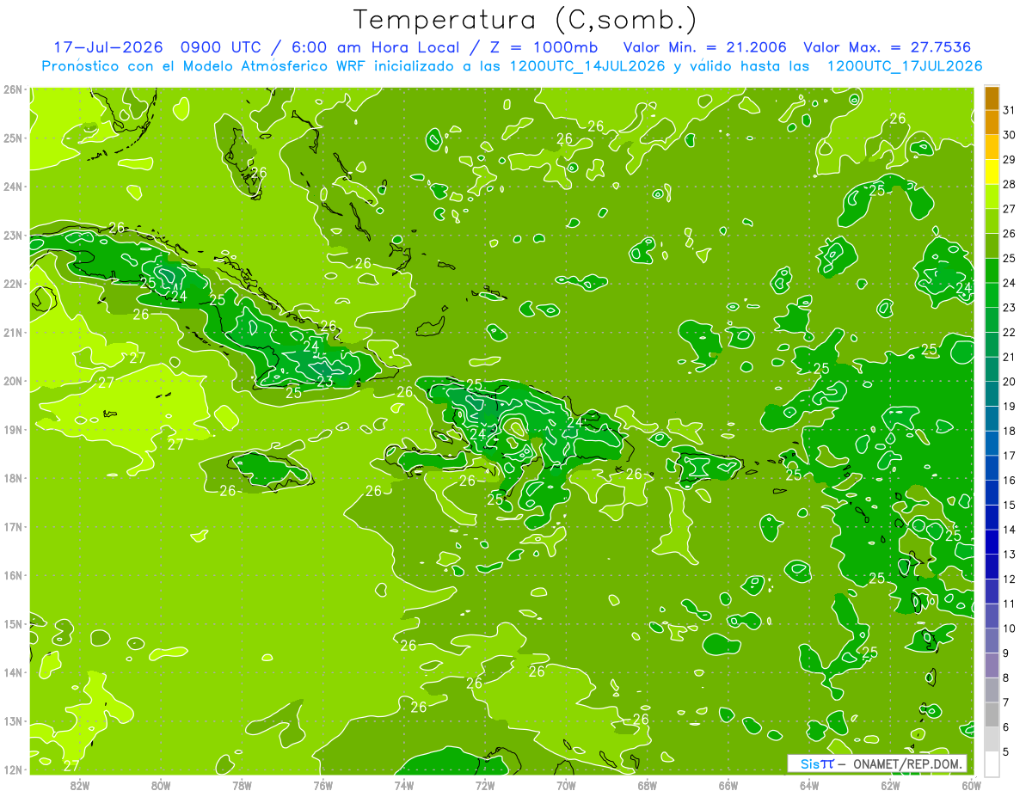Click the 'Z = 1000mb' level text
The image size is (1032, 797).
click(540, 47)
